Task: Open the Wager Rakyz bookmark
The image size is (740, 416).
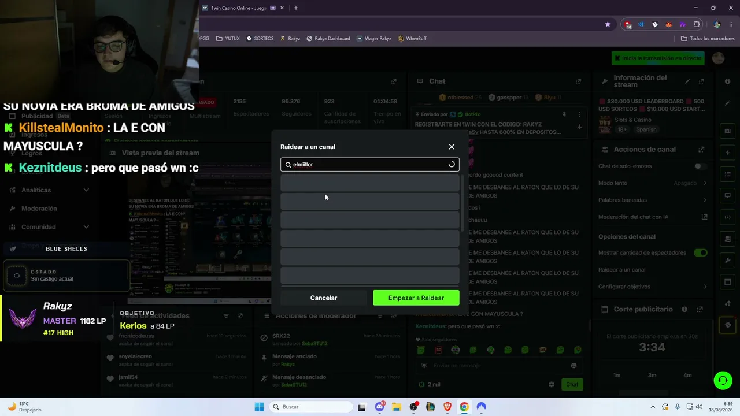Action: [x=373, y=39]
